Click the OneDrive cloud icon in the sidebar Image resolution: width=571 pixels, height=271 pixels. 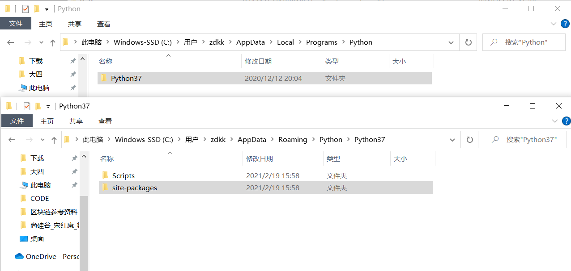tap(19, 256)
